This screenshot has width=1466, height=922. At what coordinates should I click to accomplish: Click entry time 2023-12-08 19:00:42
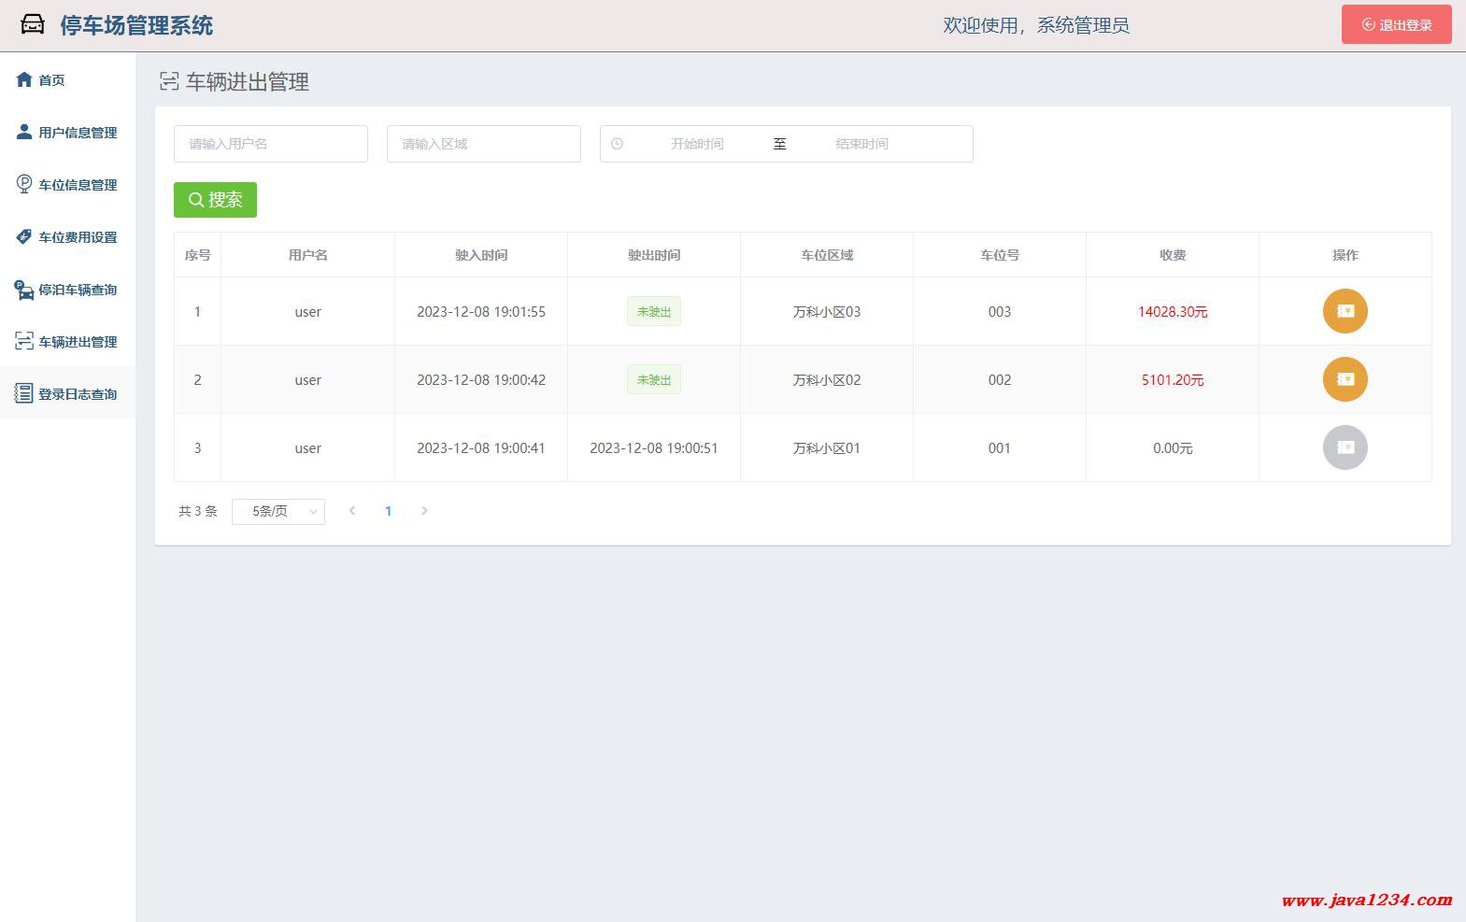(x=481, y=380)
